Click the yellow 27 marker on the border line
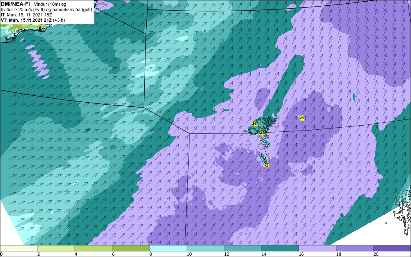Viewport: 411px width, 257px height. coord(262,133)
